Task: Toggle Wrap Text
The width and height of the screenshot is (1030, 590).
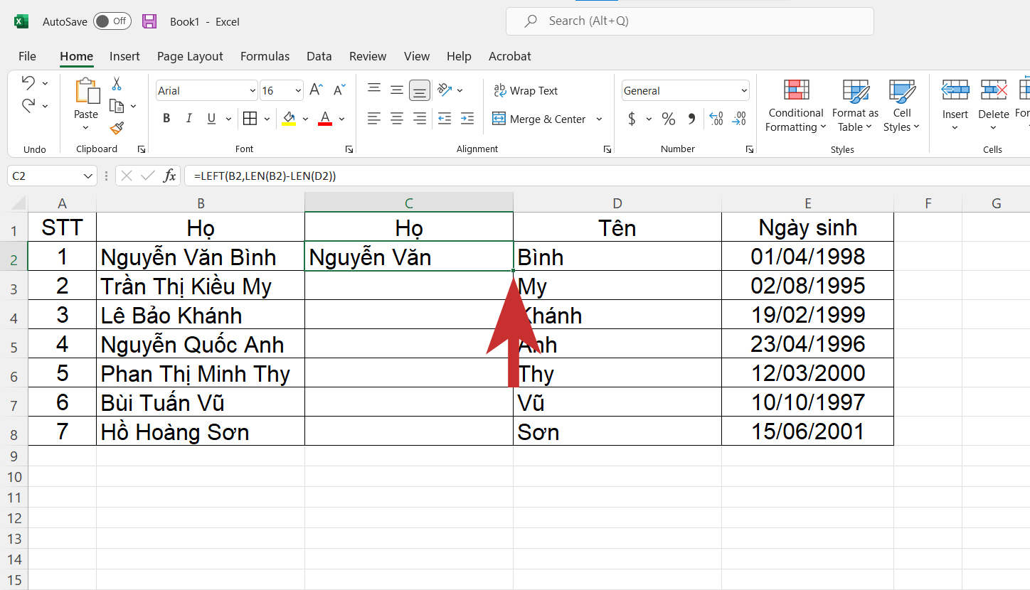Action: click(x=526, y=90)
